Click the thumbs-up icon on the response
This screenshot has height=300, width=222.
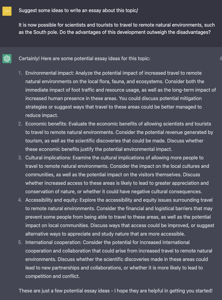coord(221,58)
